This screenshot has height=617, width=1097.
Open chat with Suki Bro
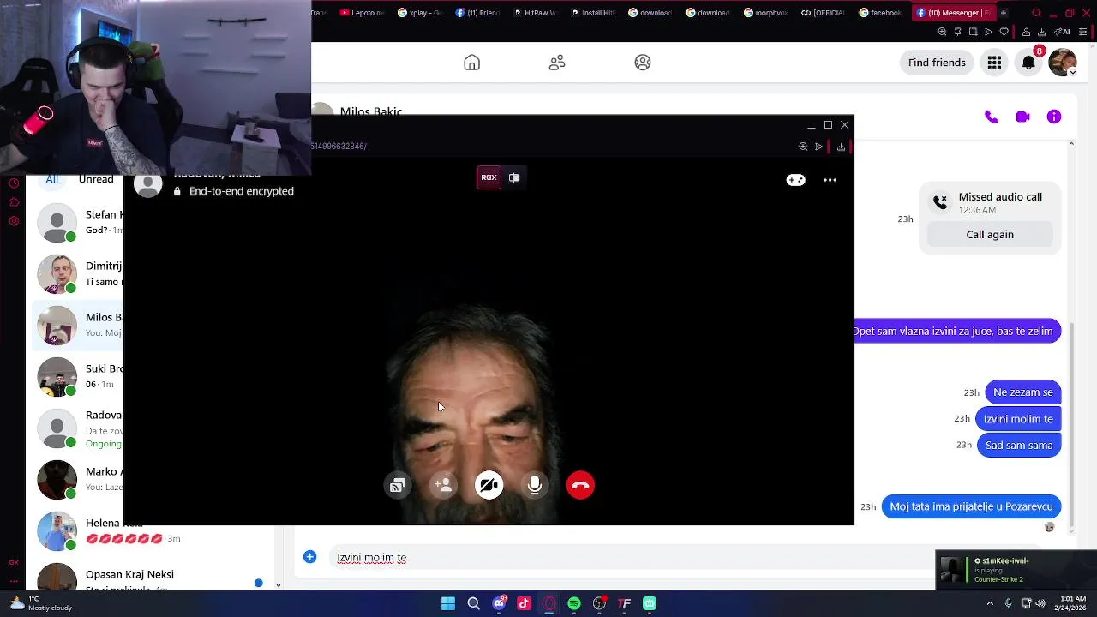click(x=79, y=377)
